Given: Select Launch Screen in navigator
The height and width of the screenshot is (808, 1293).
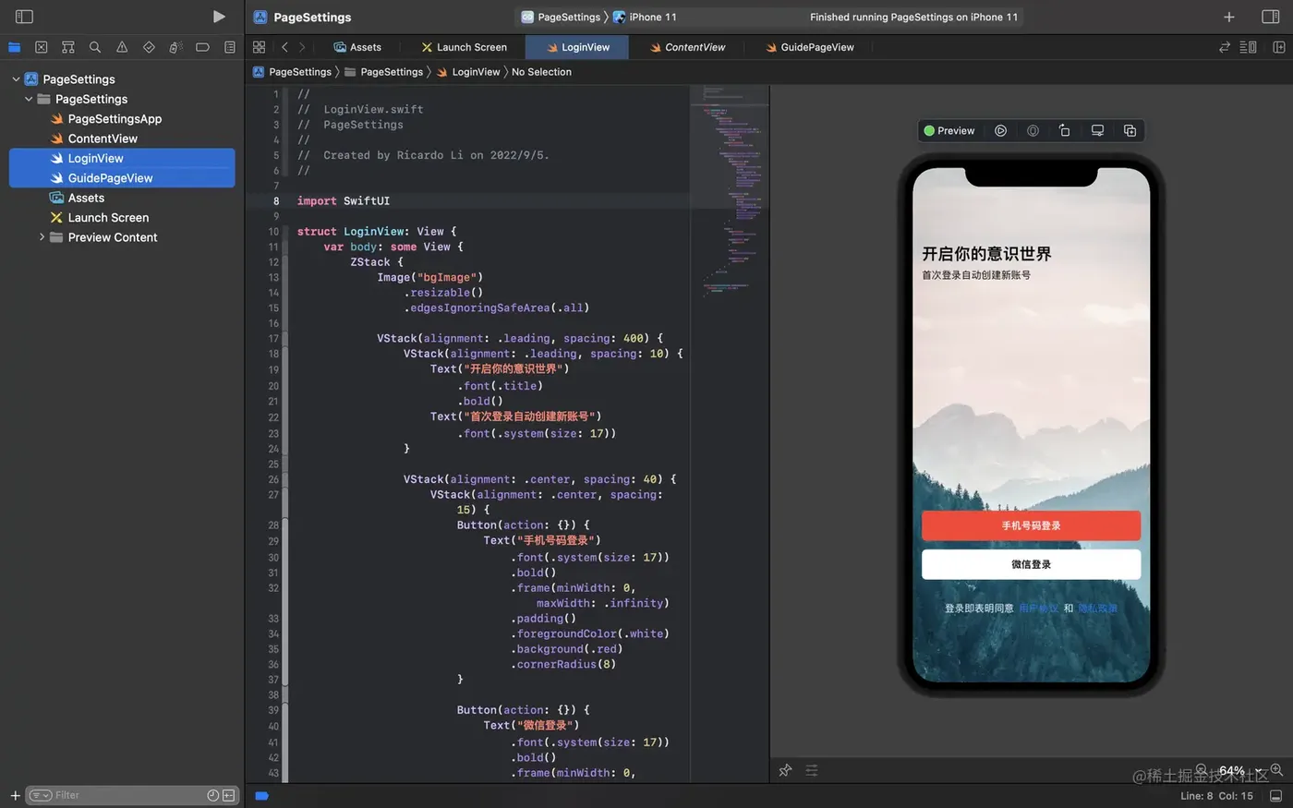Looking at the screenshot, I should (x=108, y=218).
